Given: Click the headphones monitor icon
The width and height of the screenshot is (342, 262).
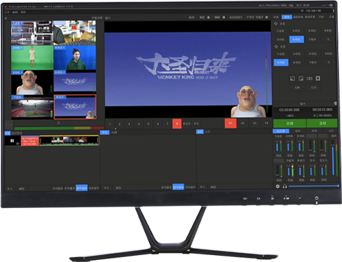Looking at the screenshot, I should pos(284,186).
